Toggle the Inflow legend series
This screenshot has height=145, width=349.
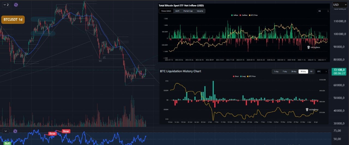[234, 15]
